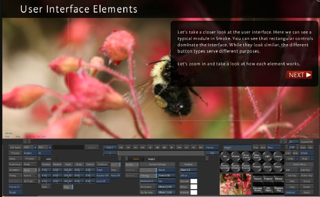Open the Animation menu
320x197 pixels.
[15, 170]
